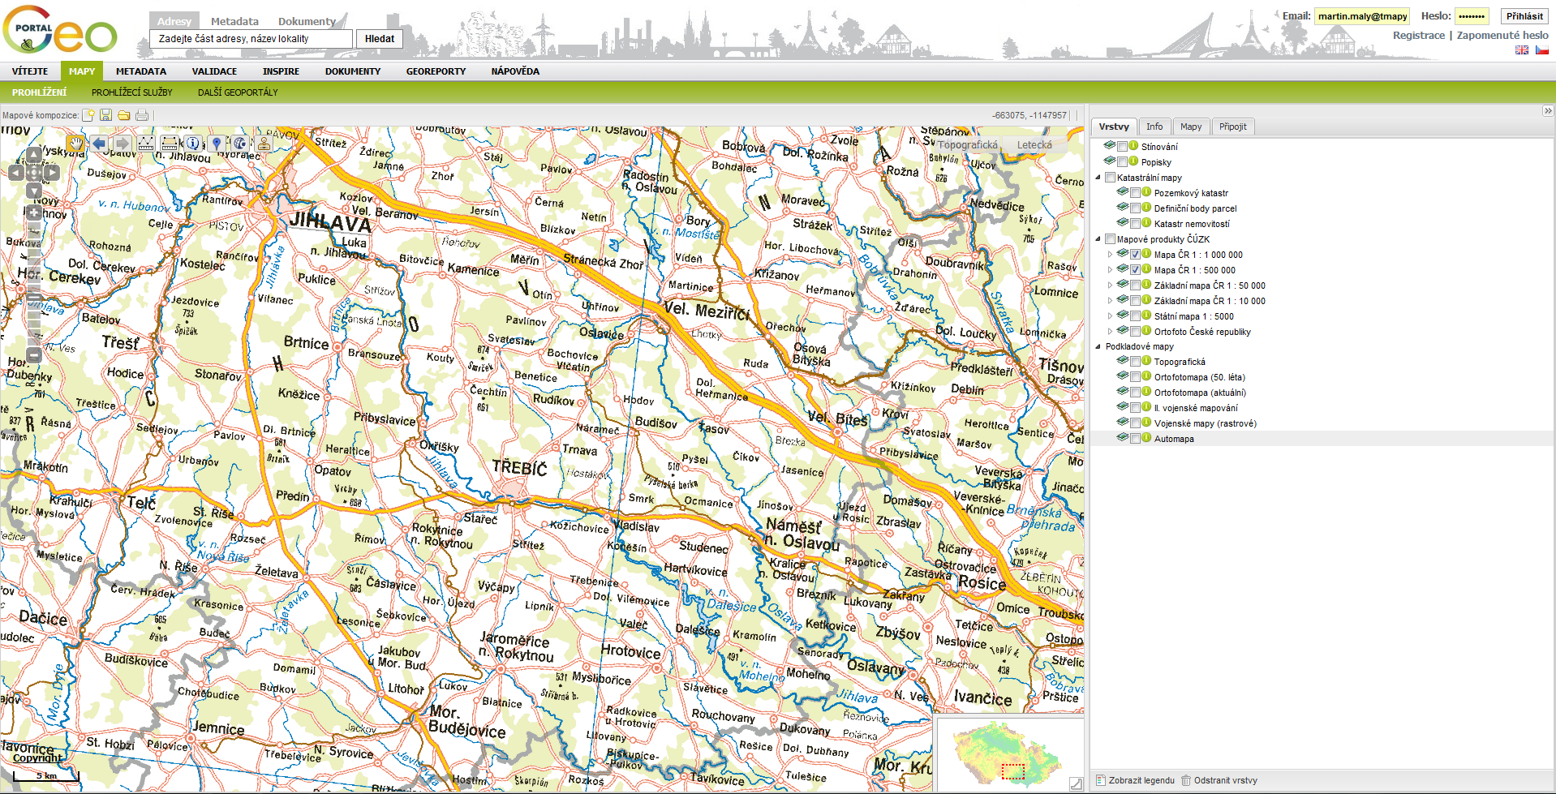1556x794 pixels.
Task: Open the globe search tool
Action: pyautogui.click(x=240, y=144)
